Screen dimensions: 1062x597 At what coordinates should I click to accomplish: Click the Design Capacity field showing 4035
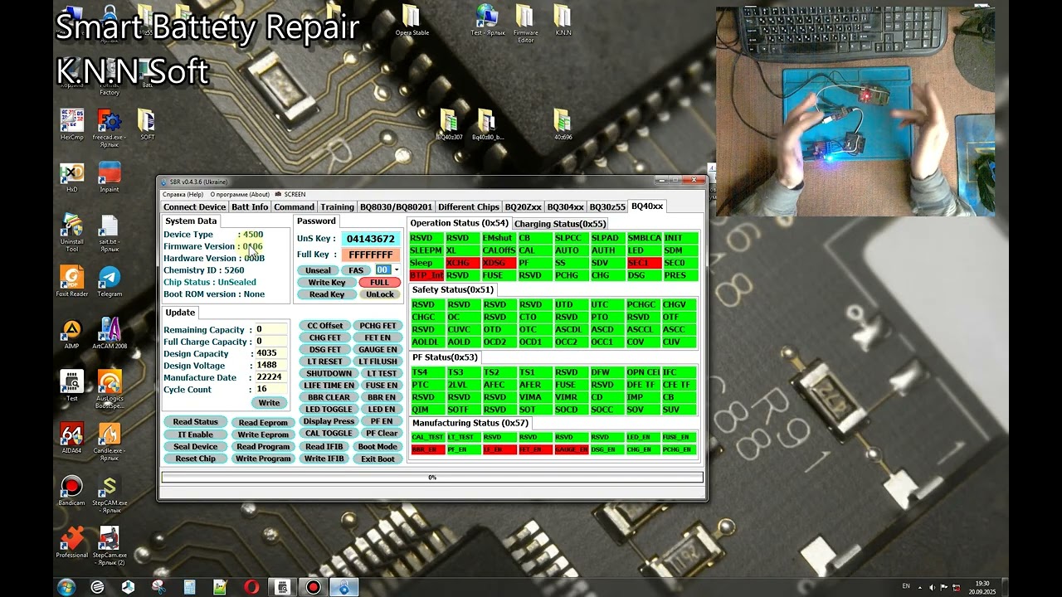(270, 353)
